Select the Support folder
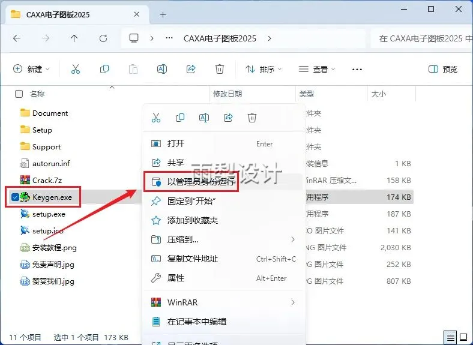 click(x=40, y=146)
